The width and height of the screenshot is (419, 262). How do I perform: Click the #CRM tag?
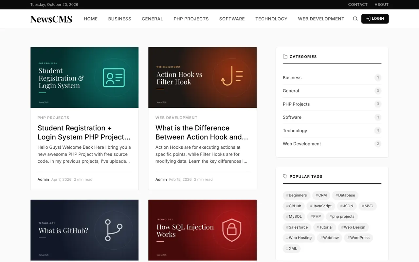pyautogui.click(x=321, y=195)
